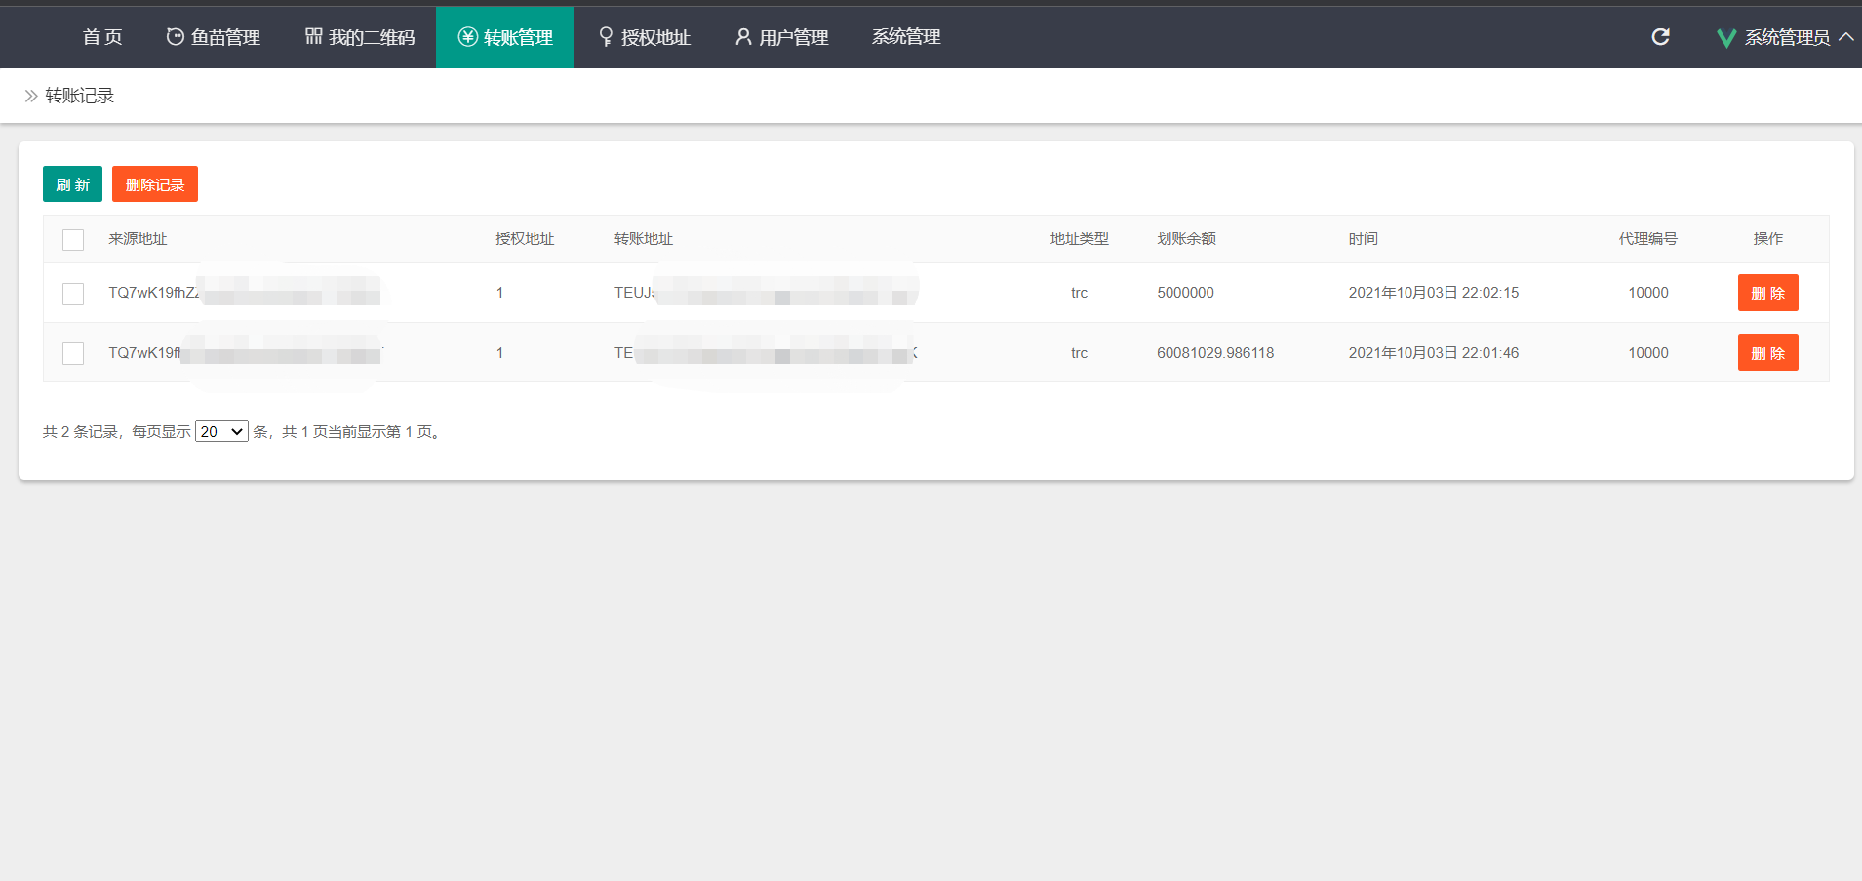Click the green V logo icon
1862x881 pixels.
(1725, 38)
